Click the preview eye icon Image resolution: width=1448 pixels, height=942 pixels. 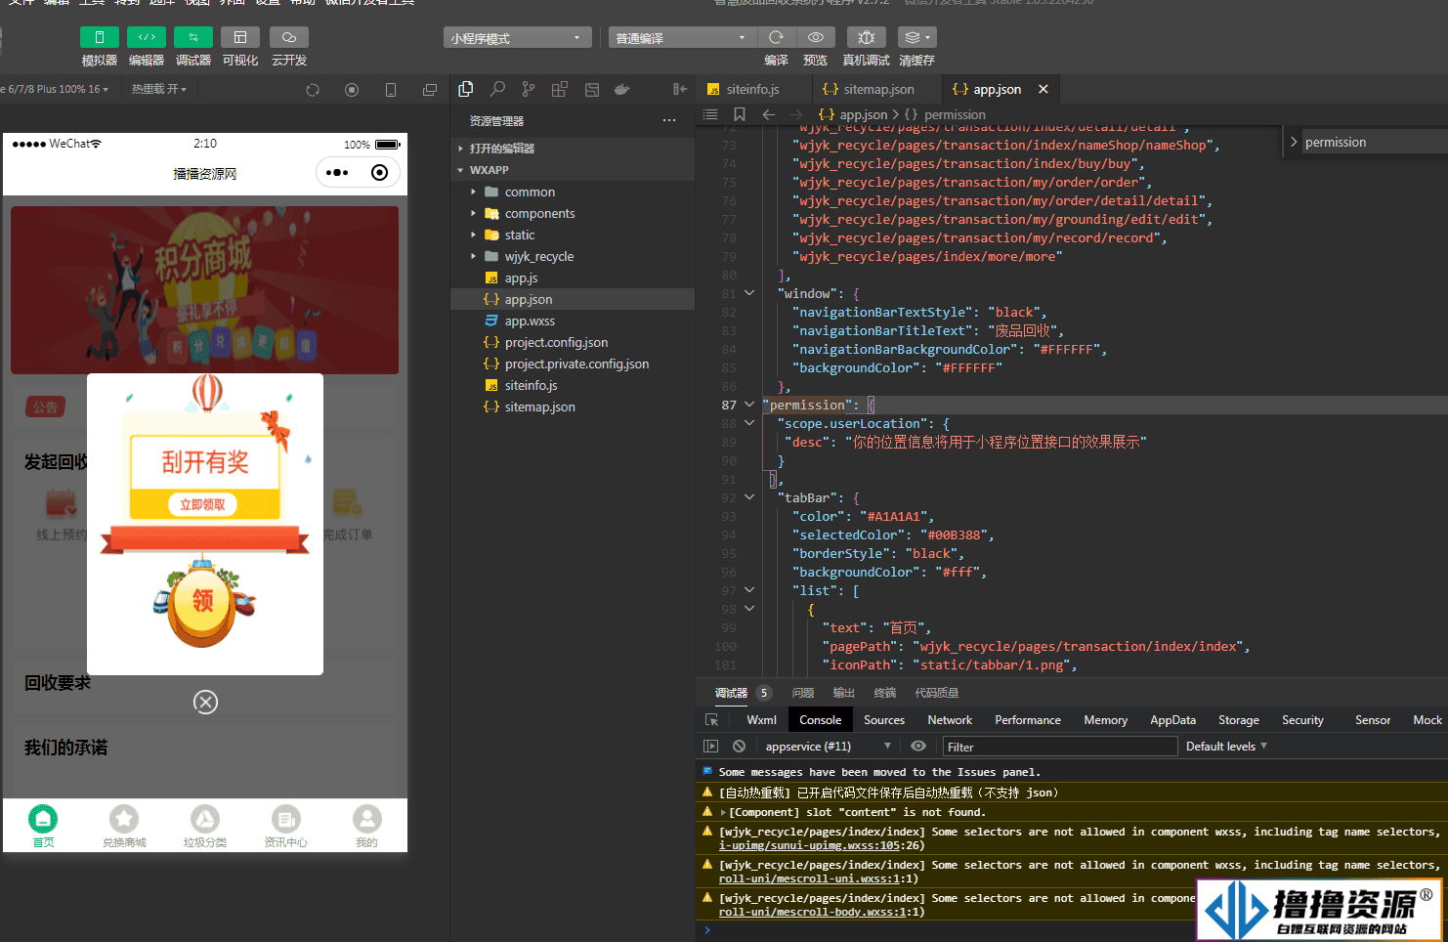pos(816,37)
